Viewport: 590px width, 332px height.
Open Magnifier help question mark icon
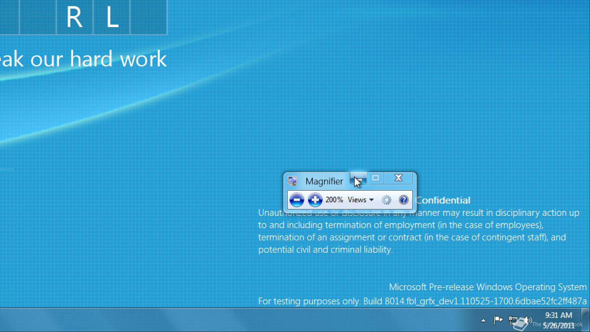403,200
